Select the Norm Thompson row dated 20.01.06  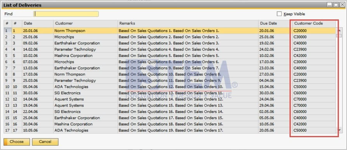coord(170,31)
